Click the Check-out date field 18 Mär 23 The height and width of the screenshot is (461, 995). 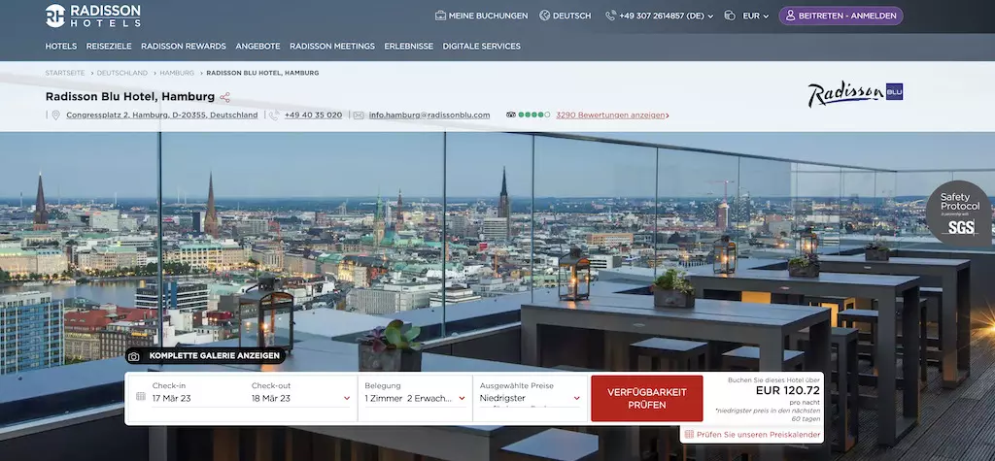click(x=271, y=399)
